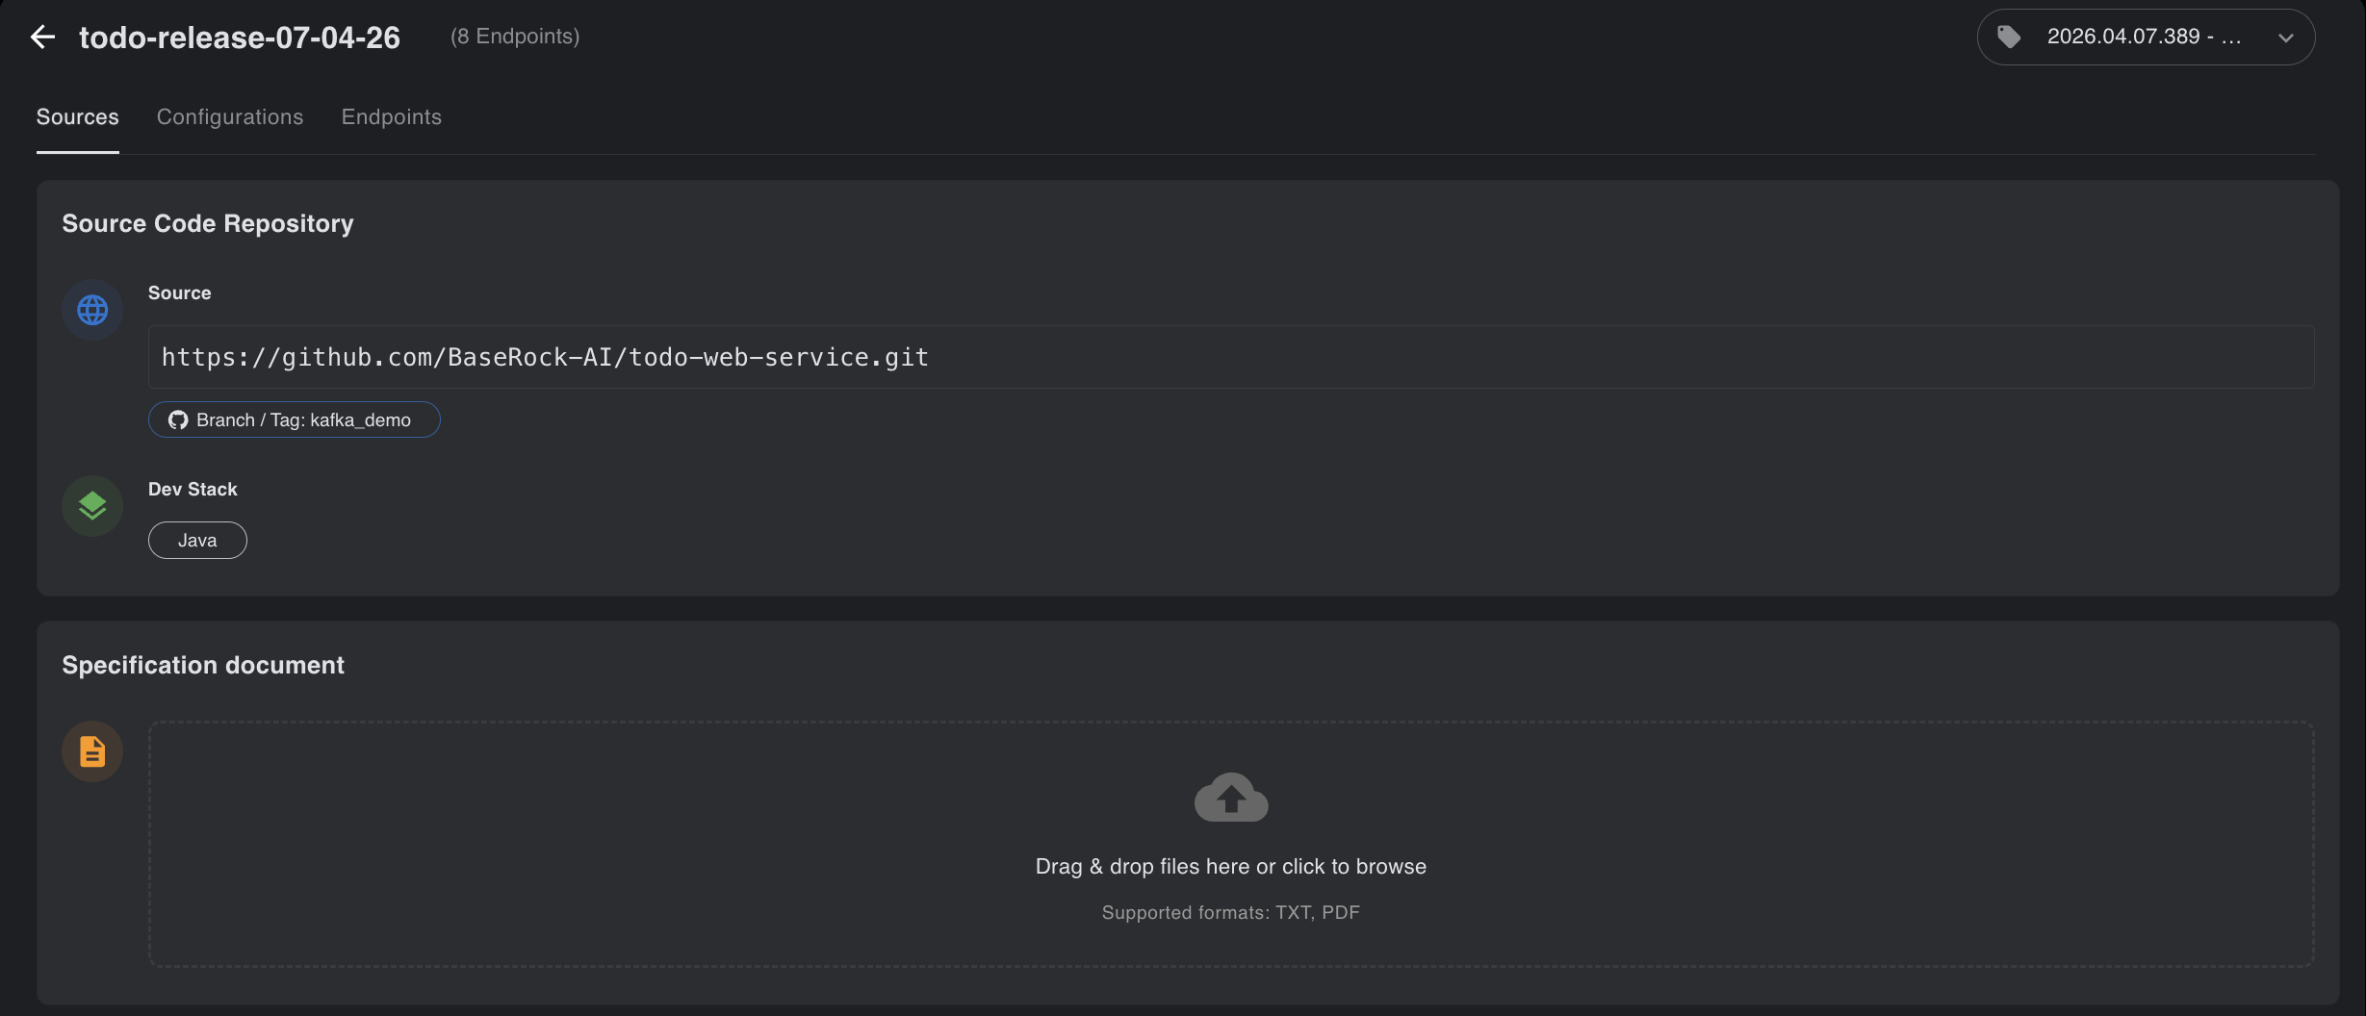Open the Endpoints tab
This screenshot has height=1016, width=2366.
pyautogui.click(x=391, y=117)
